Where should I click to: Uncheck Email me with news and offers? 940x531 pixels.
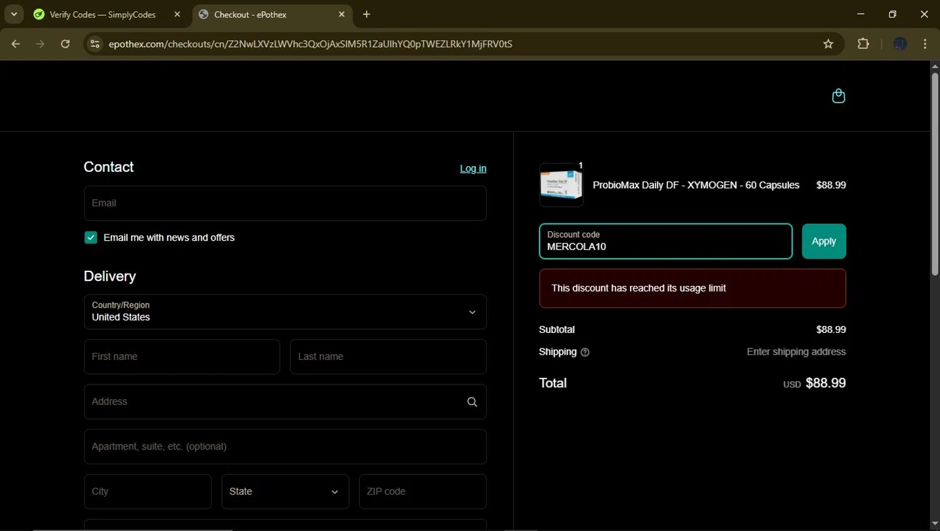(x=91, y=238)
